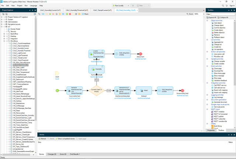Screen dimensions: 236x159
Task: Select the blue annotation toolbar tool
Action: click(x=63, y=14)
